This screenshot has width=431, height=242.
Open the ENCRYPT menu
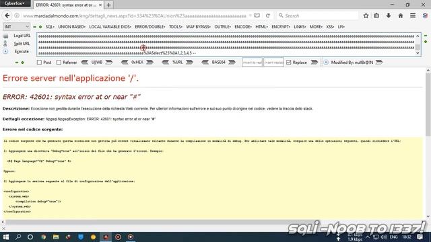[x=281, y=27]
